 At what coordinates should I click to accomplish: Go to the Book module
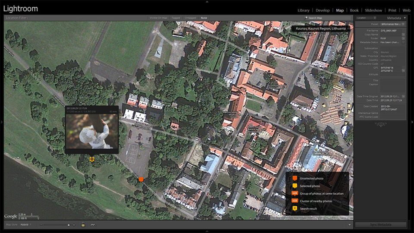click(354, 10)
